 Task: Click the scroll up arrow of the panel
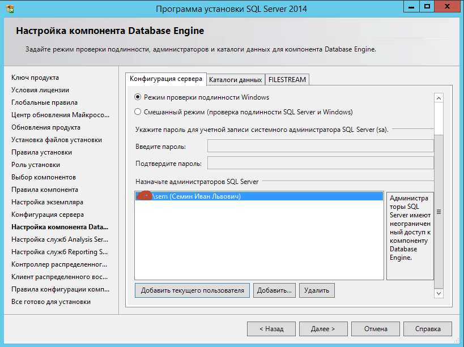point(439,98)
